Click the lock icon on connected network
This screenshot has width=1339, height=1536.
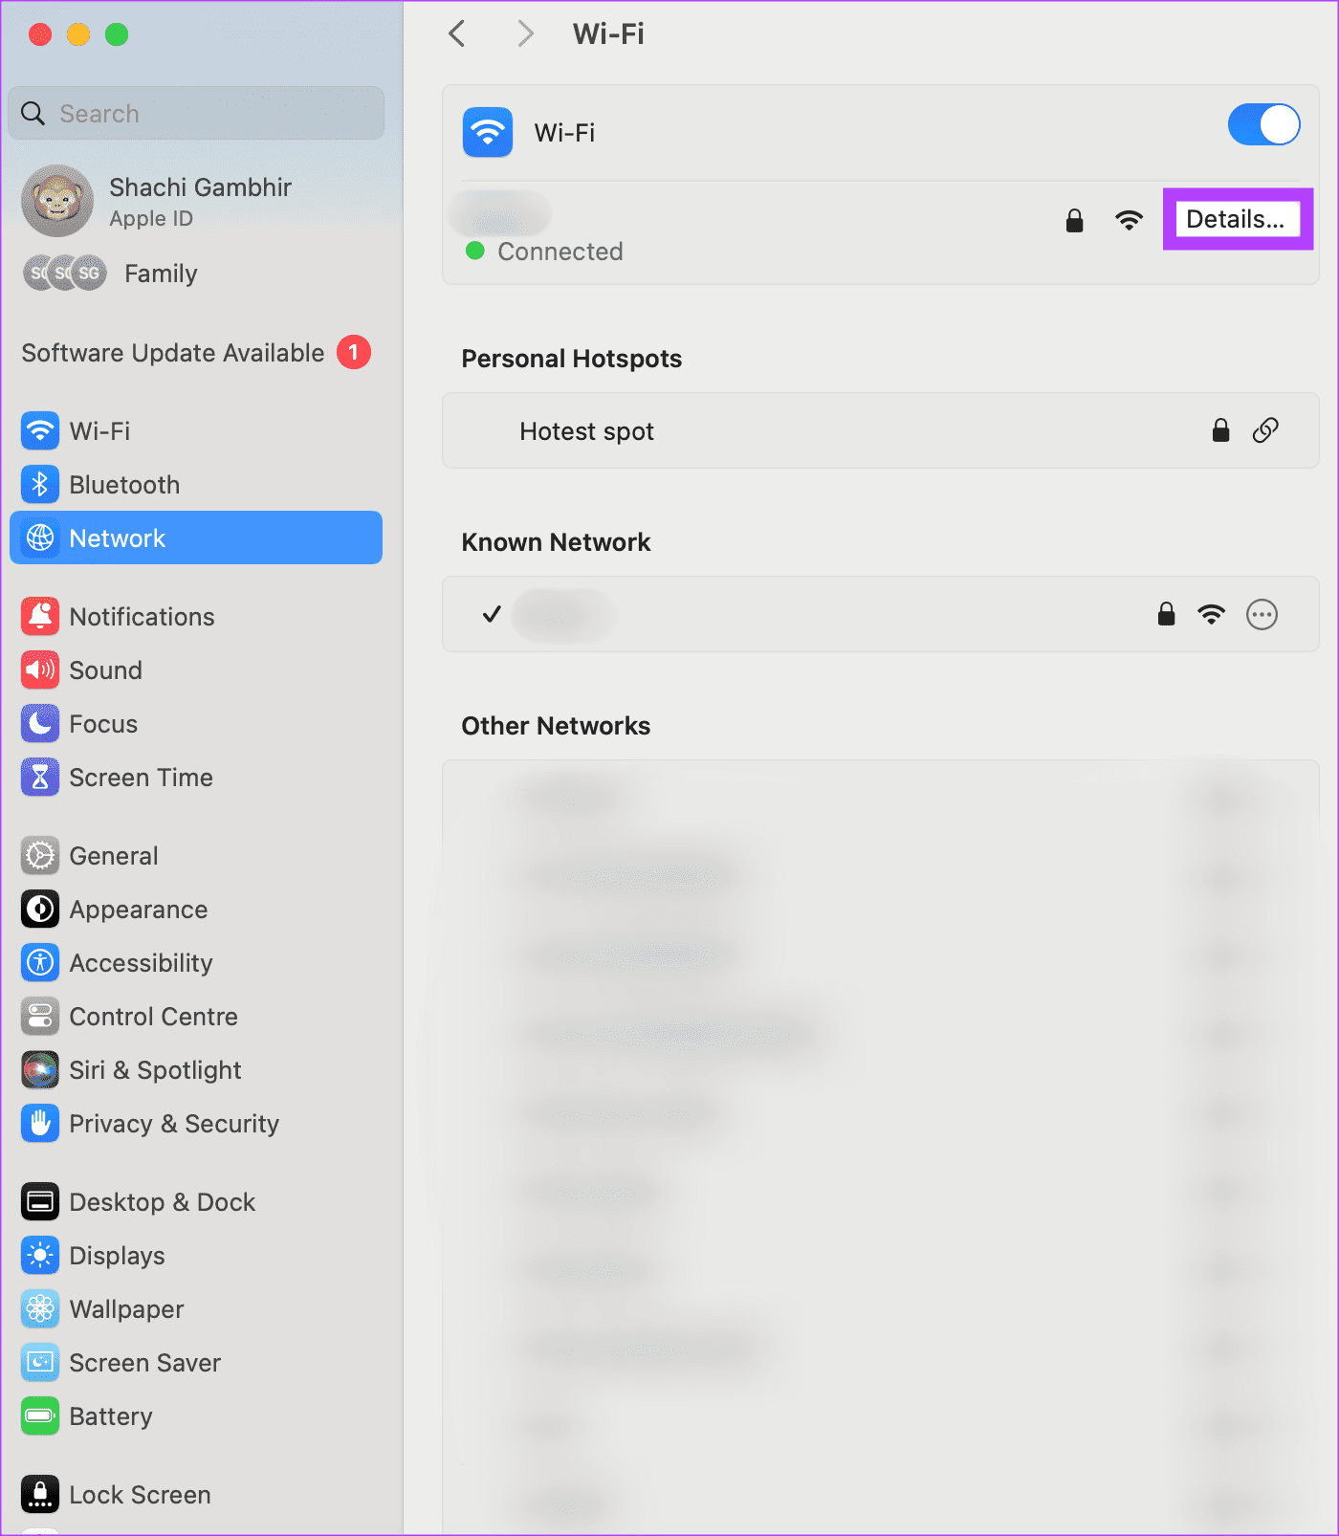[x=1075, y=221]
